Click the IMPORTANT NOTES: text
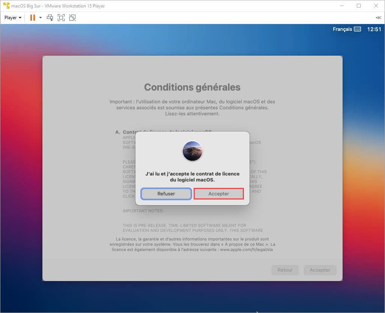The image size is (385, 313). (x=143, y=211)
